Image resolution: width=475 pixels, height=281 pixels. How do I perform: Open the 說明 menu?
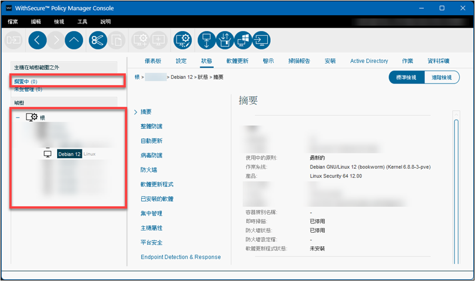point(105,22)
